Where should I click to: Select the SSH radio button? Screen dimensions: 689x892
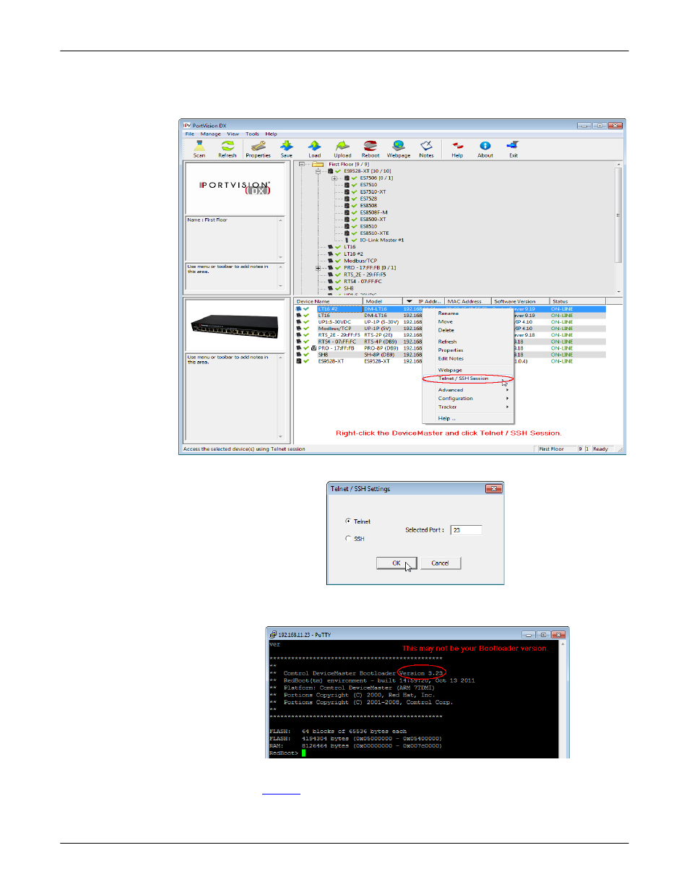[348, 538]
